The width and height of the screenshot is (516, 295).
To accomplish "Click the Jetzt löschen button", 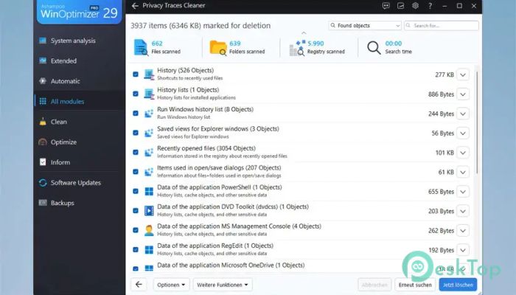I will point(458,285).
